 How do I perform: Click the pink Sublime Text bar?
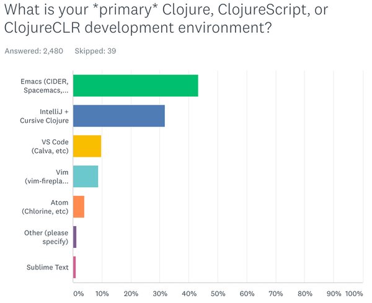[74, 268]
